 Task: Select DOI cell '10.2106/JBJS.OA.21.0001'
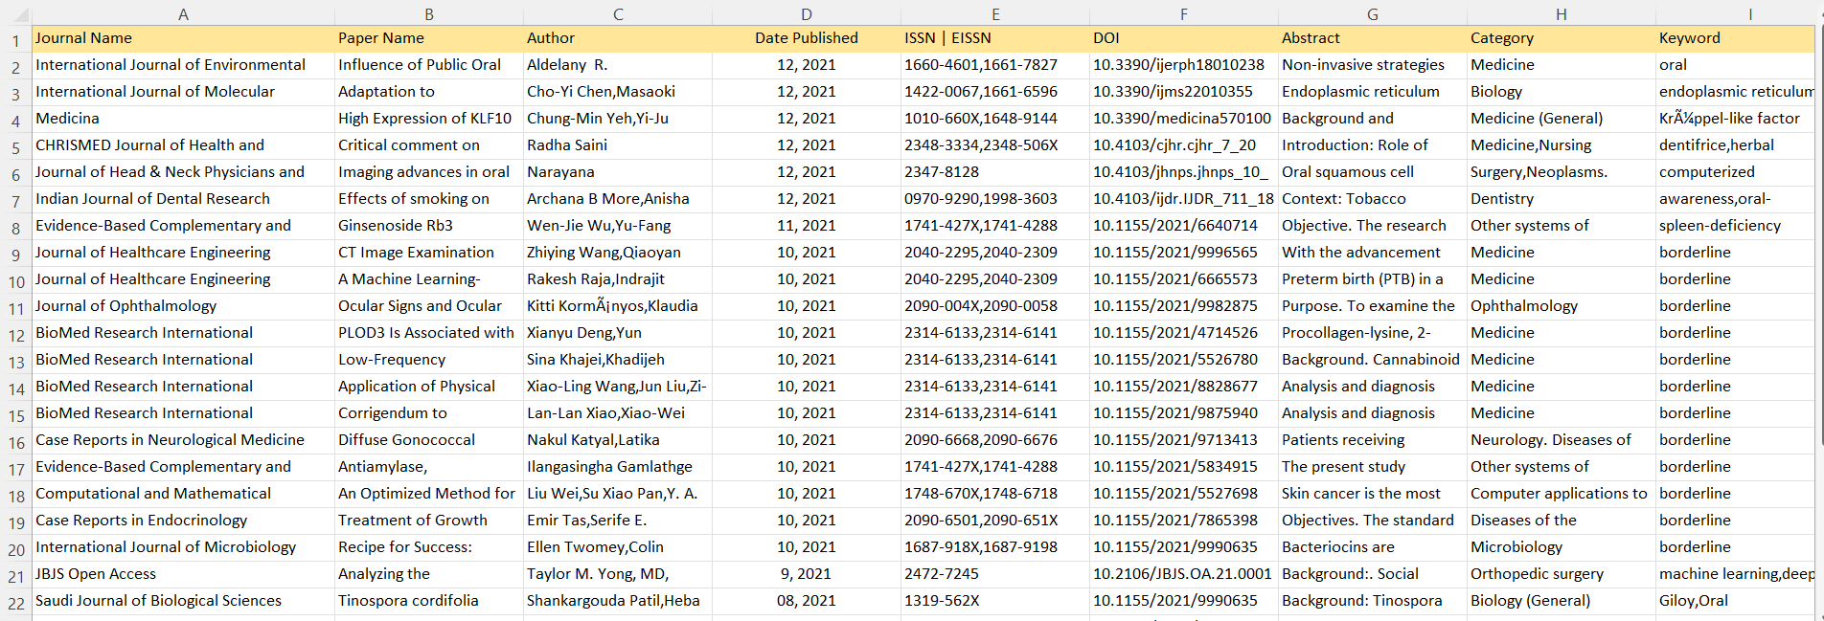[1184, 574]
